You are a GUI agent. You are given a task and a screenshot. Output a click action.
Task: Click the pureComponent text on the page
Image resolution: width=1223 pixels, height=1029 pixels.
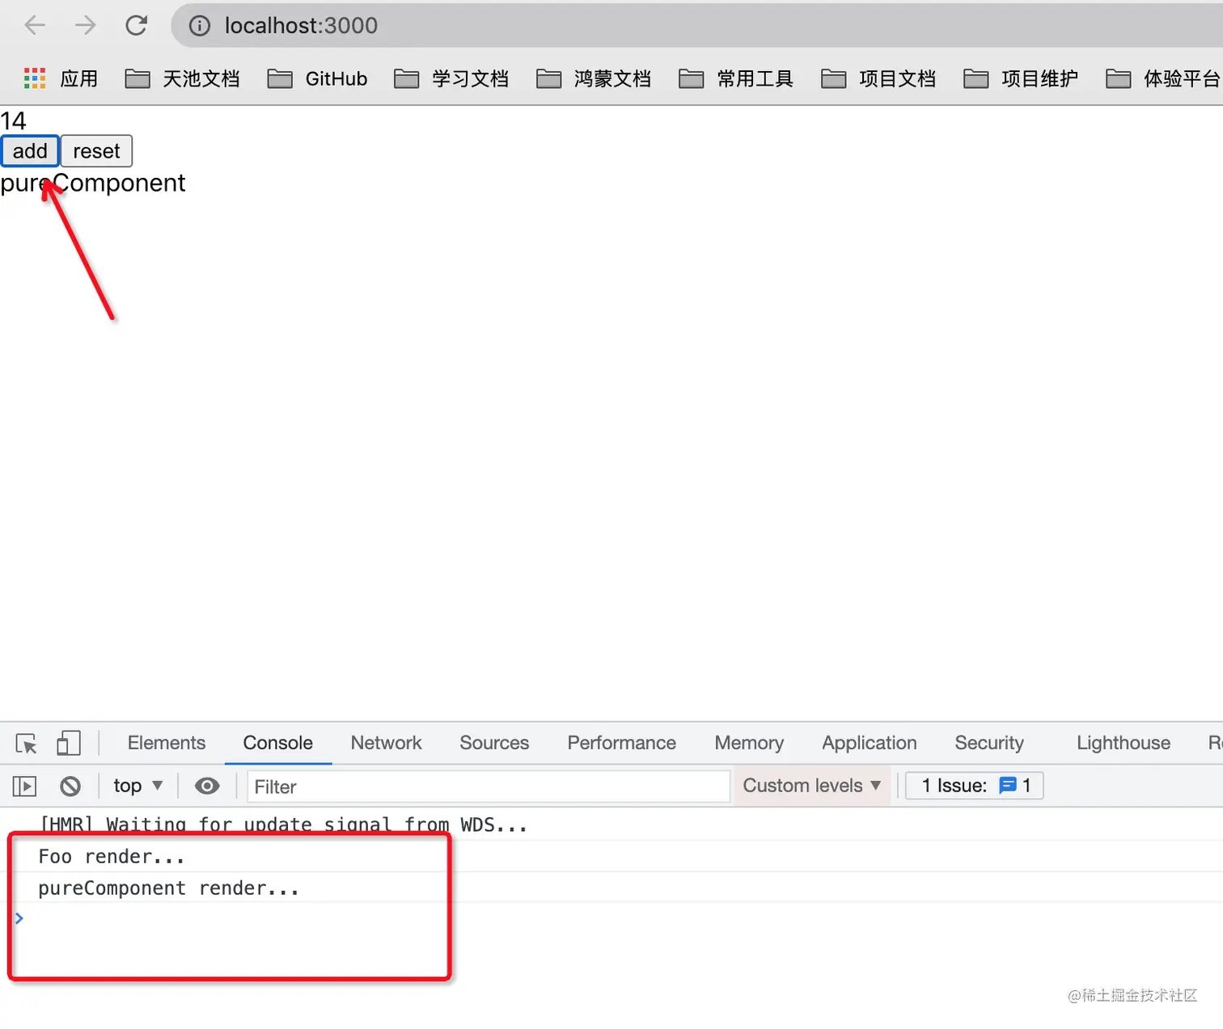[93, 183]
